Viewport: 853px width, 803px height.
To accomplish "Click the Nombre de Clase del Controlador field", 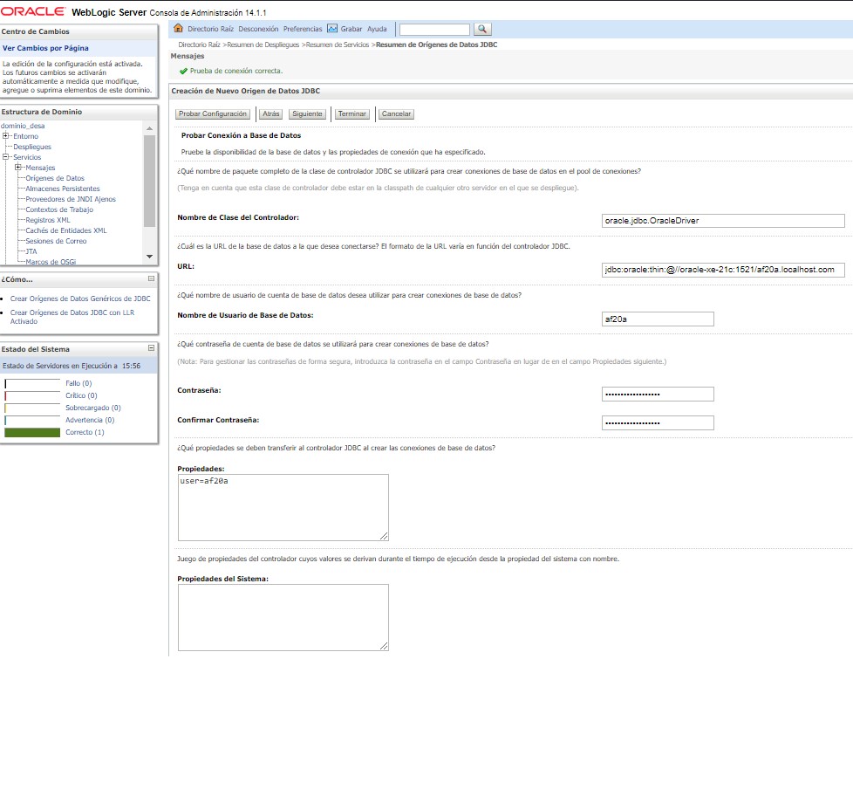I will point(723,221).
